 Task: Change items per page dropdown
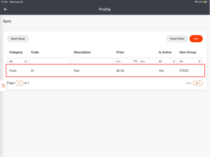[198, 83]
